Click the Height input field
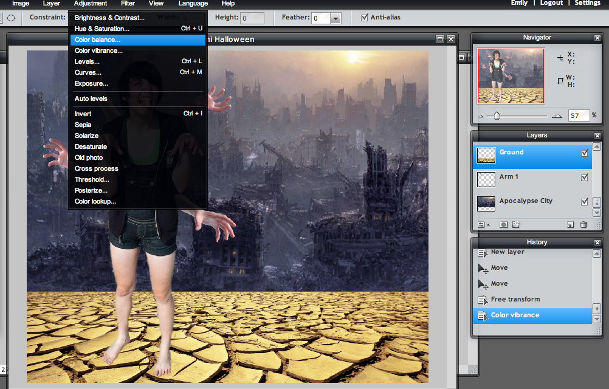Viewport: 609px width, 389px height. click(252, 18)
